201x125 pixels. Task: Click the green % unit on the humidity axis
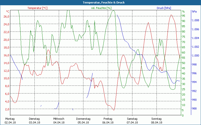click(183, 11)
